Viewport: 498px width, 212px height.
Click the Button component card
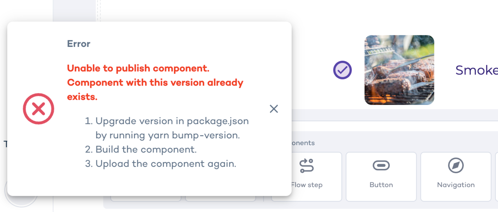(381, 176)
